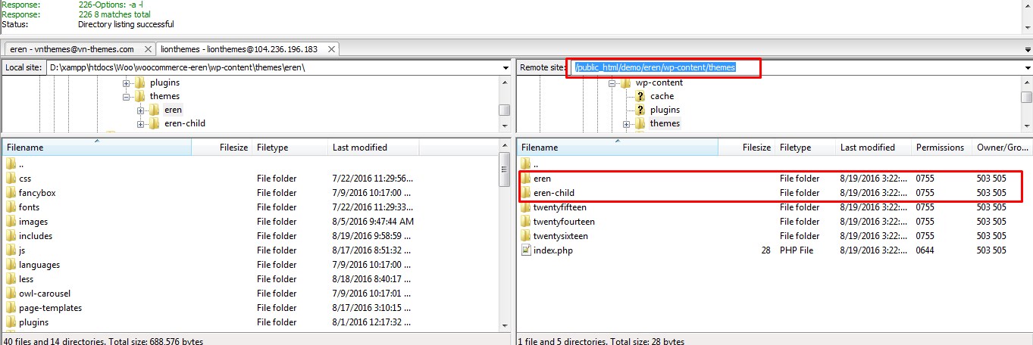1033x345 pixels.
Task: Sort remote files by Filetype column
Action: coord(805,148)
